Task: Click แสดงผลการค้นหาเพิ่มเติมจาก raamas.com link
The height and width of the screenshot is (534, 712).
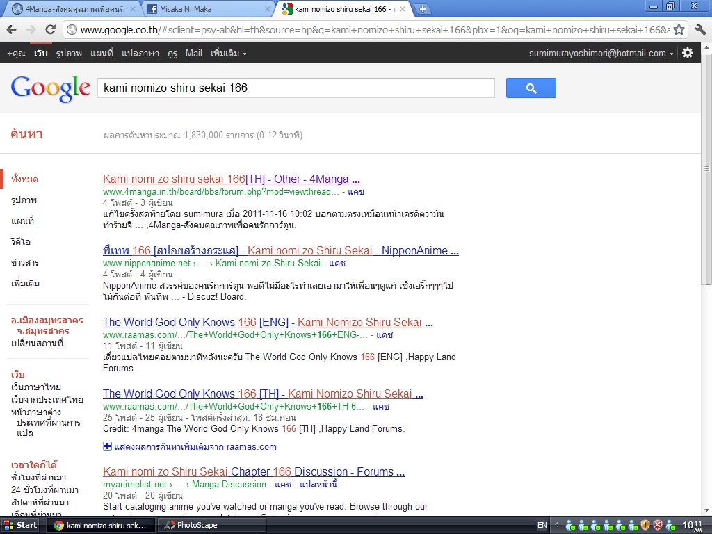Action: click(195, 447)
